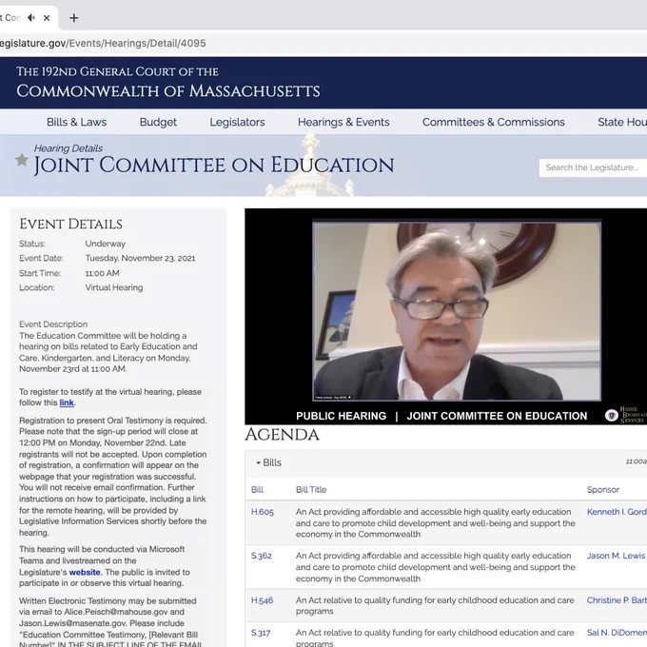The width and height of the screenshot is (647, 647).
Task: Open bill S.362
Action: coord(262,556)
